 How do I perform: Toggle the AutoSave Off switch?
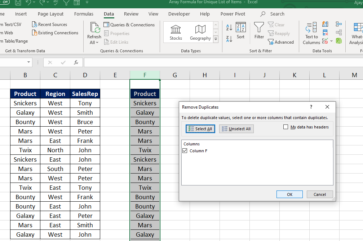point(5,2)
